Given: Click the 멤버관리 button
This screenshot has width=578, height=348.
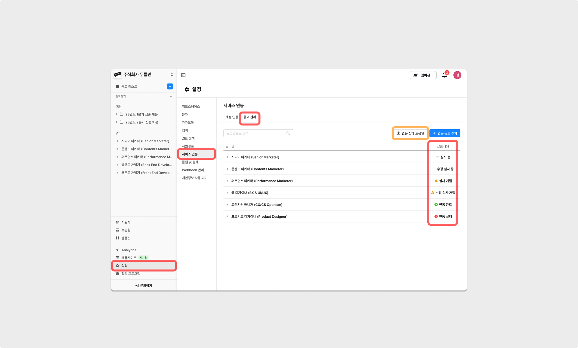Looking at the screenshot, I should click(x=423, y=75).
